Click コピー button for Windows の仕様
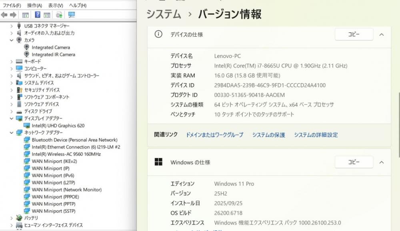The image size is (400, 231). [x=354, y=162]
